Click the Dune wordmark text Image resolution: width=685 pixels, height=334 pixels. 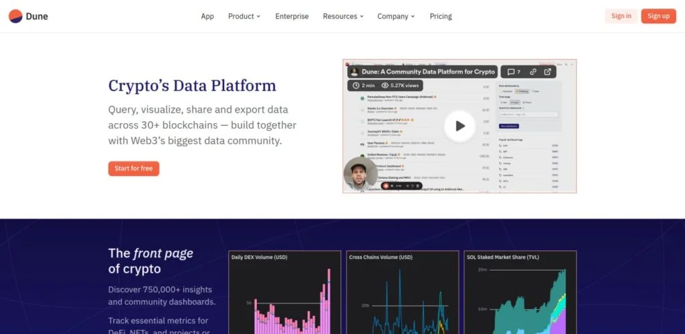point(37,16)
